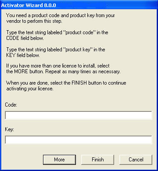Click the line "vendor to perform this step"
The height and width of the screenshot is (171, 158).
coord(34,21)
